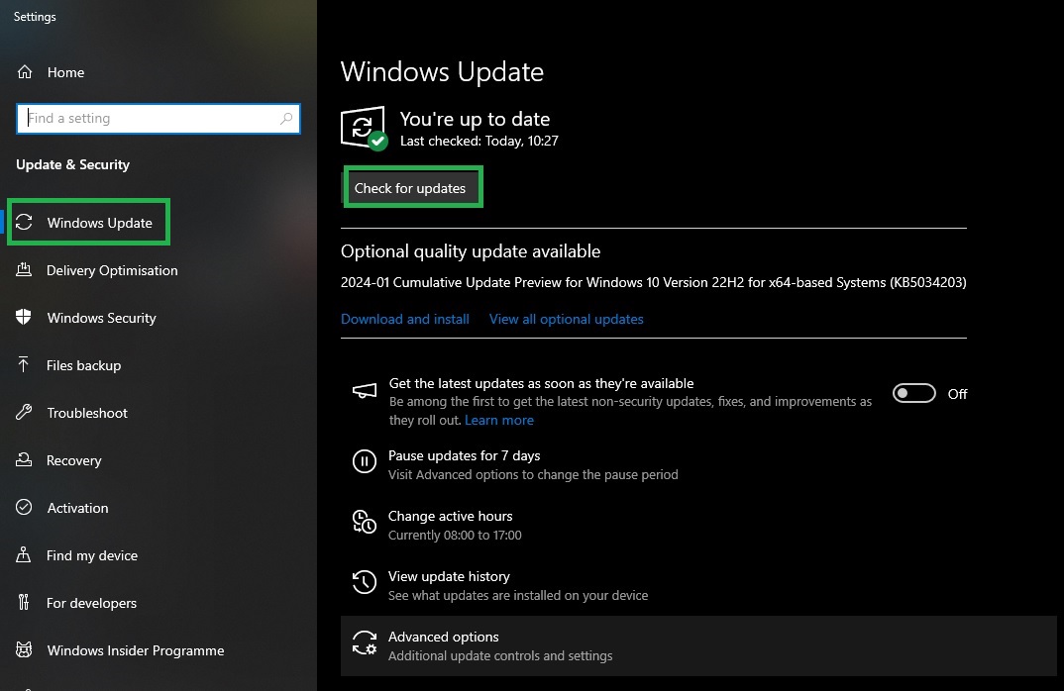The height and width of the screenshot is (691, 1064).
Task: Open Delivery Optimisation via its truck icon
Action: (24, 269)
